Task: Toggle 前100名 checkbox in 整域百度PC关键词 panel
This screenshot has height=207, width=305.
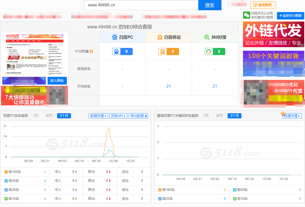Action: tap(160, 190)
